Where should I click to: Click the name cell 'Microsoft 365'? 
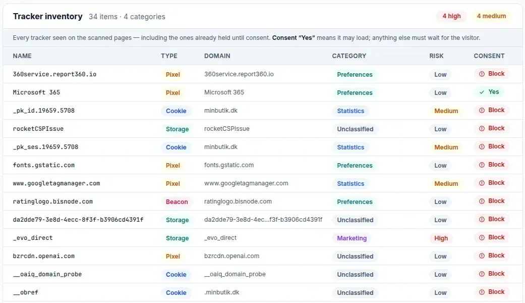click(36, 92)
